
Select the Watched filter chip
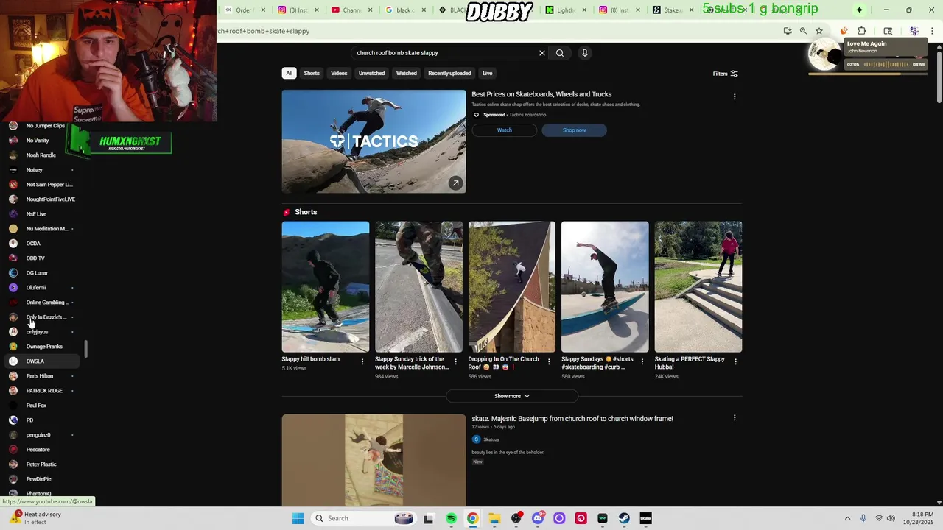(x=407, y=73)
